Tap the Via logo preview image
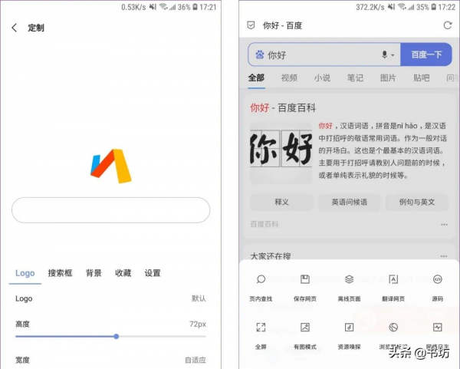 click(x=111, y=166)
